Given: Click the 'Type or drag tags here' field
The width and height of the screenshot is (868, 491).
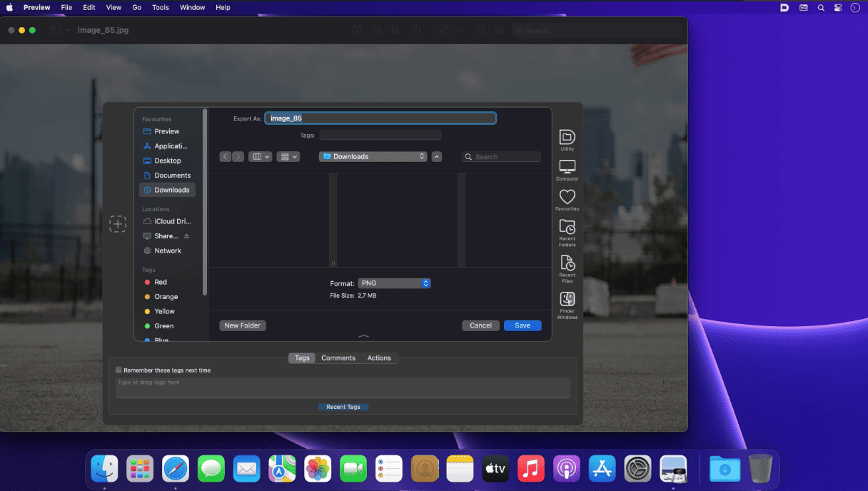Looking at the screenshot, I should click(x=343, y=388).
